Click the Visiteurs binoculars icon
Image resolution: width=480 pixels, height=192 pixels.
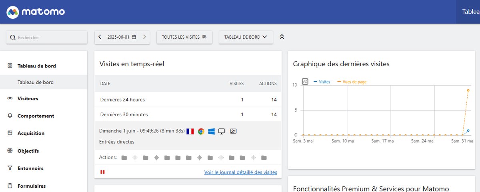[10, 99]
